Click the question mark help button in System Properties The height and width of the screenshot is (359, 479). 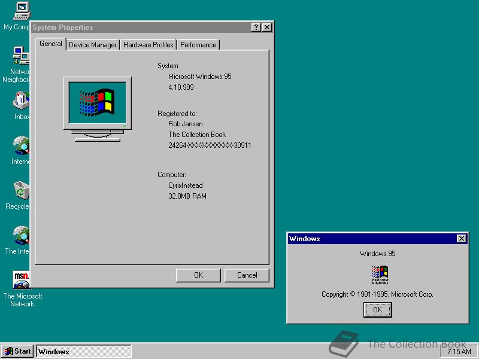[x=256, y=28]
